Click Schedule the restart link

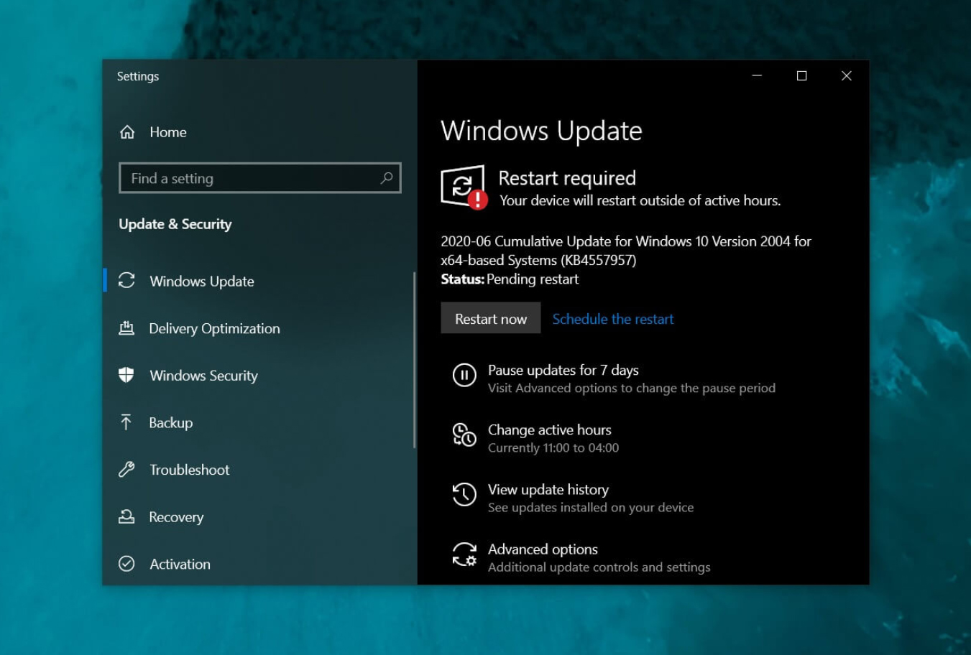(613, 319)
